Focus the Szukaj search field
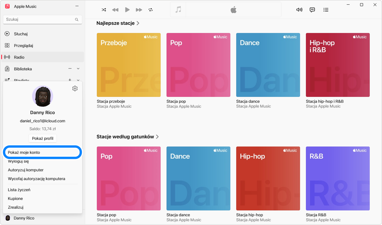Viewport: 382px width, 225px height. [x=43, y=20]
